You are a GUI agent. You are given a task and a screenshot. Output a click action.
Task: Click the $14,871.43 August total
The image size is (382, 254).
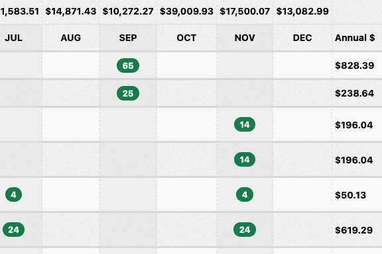71,11
